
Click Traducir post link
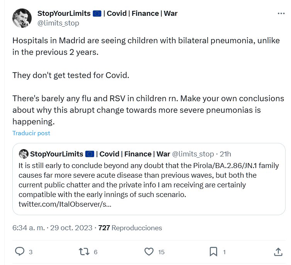(31, 133)
